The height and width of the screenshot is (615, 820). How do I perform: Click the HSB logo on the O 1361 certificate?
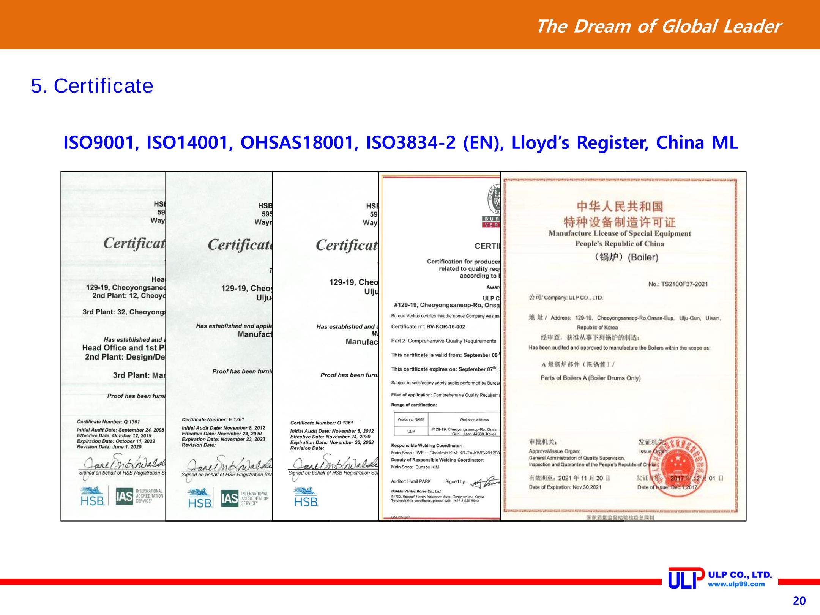pyautogui.click(x=306, y=497)
